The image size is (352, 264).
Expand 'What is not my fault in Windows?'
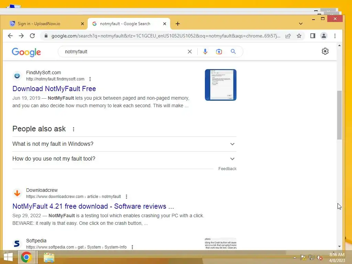point(124,144)
